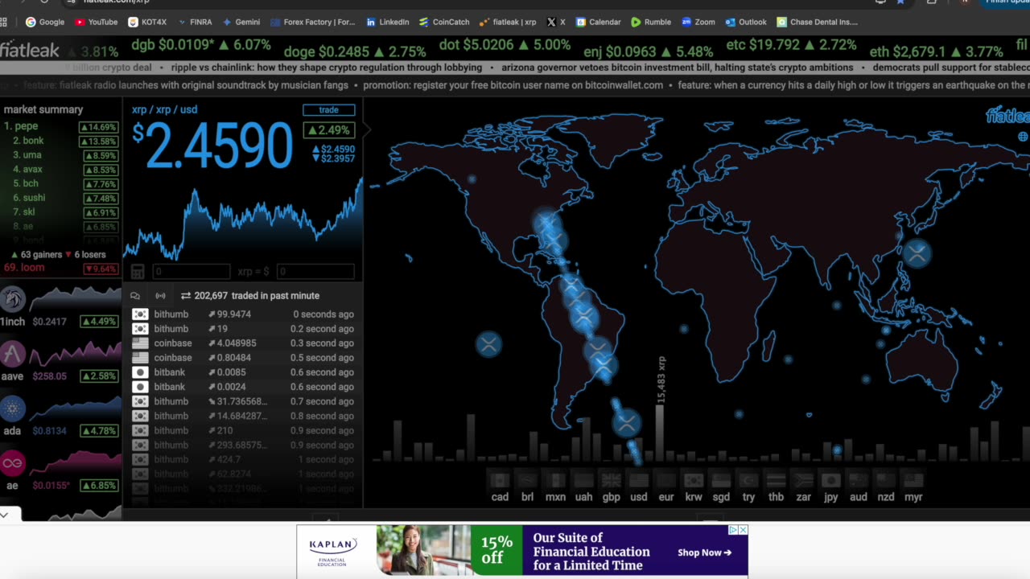The height and width of the screenshot is (579, 1030).
Task: Click the krw currency flag
Action: point(694,480)
